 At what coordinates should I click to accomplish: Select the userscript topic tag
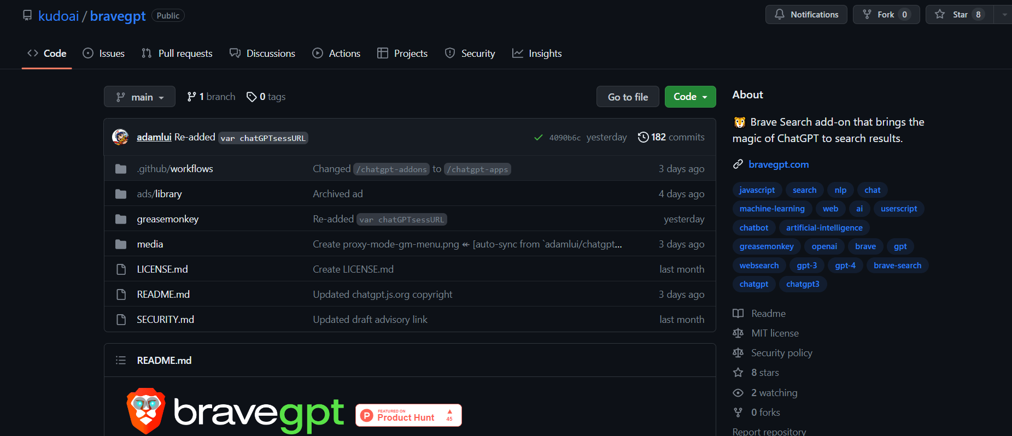(x=899, y=209)
